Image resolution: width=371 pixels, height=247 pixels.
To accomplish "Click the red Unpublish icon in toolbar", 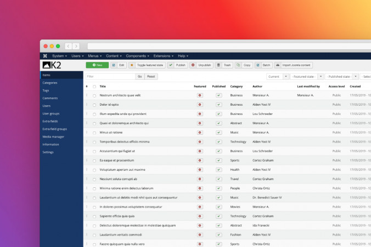I will tap(193, 65).
